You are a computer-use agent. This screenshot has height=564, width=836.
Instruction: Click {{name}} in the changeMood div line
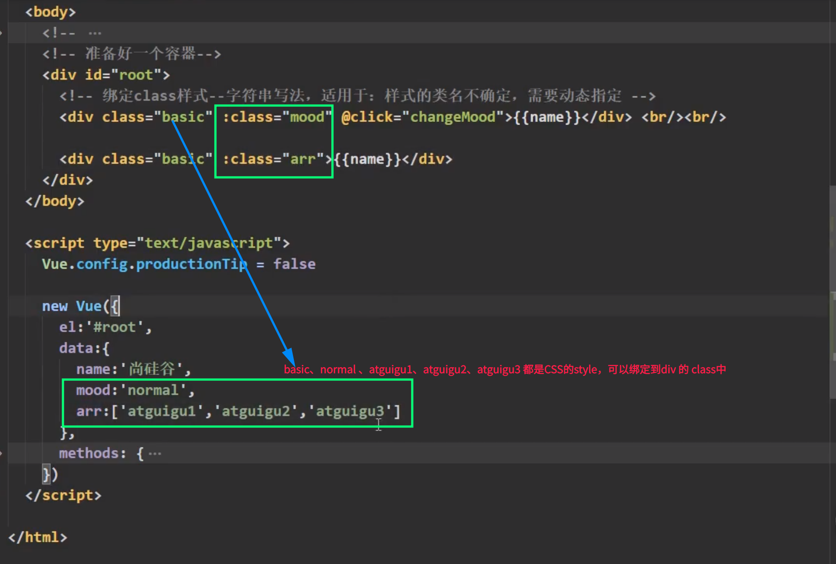tap(547, 117)
